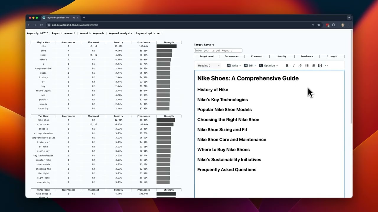Viewport: 378px width, 212px height.
Task: Click the right panel Strength column header
Action: point(332,56)
